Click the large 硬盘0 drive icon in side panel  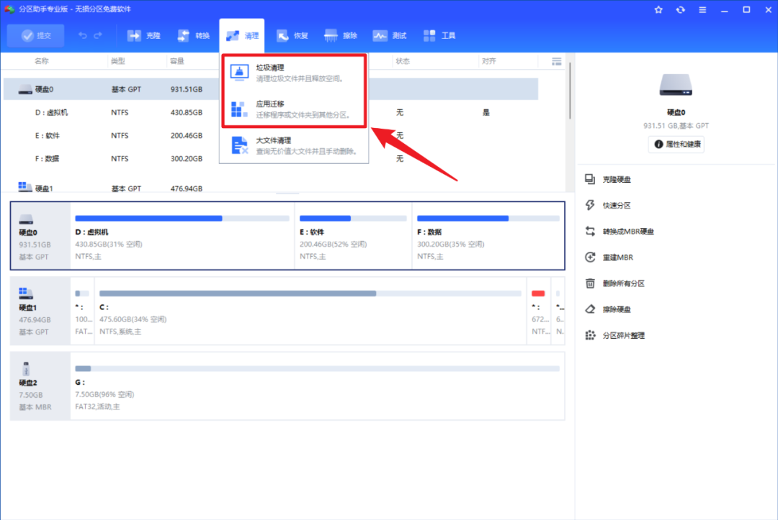click(676, 85)
